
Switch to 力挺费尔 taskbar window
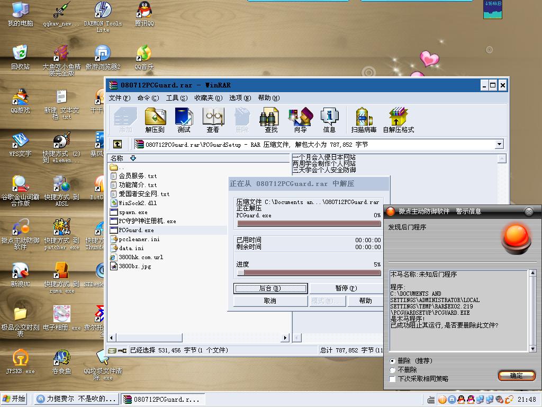coord(77,399)
